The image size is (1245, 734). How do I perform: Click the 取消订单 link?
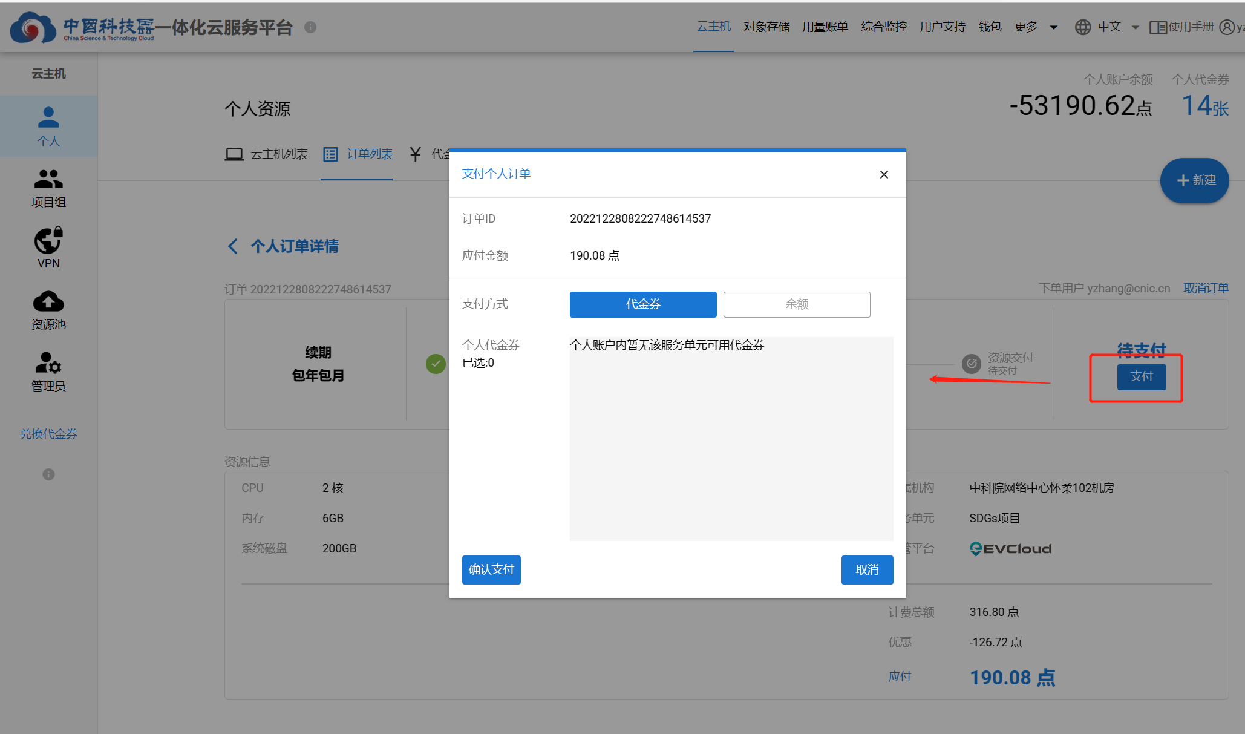tap(1206, 289)
